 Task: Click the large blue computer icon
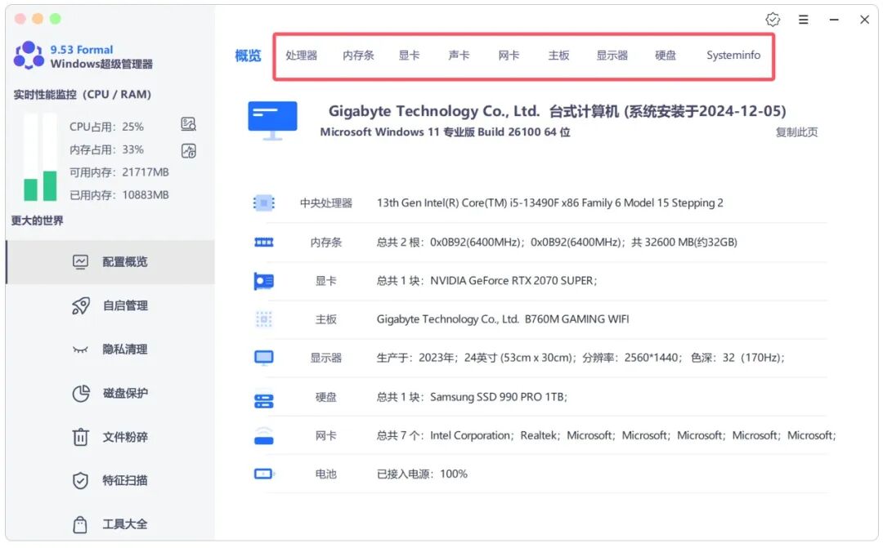272,120
